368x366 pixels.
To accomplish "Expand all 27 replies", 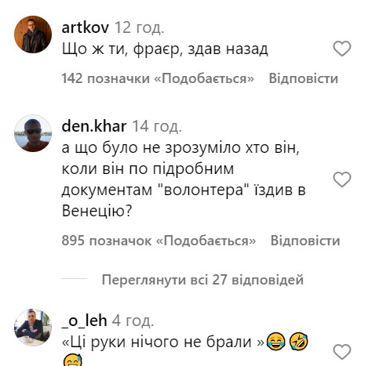I will (202, 280).
